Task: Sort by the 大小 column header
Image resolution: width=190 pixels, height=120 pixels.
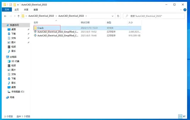Action: [131, 22]
